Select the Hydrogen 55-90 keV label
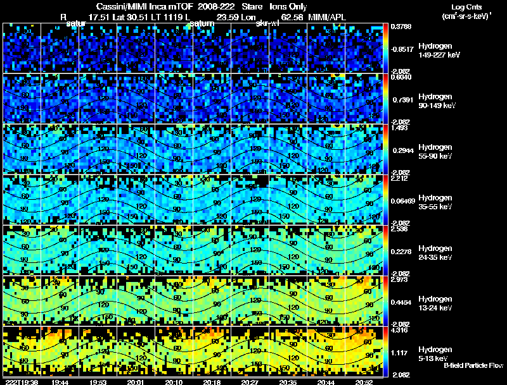This screenshot has width=507, height=385. point(435,152)
